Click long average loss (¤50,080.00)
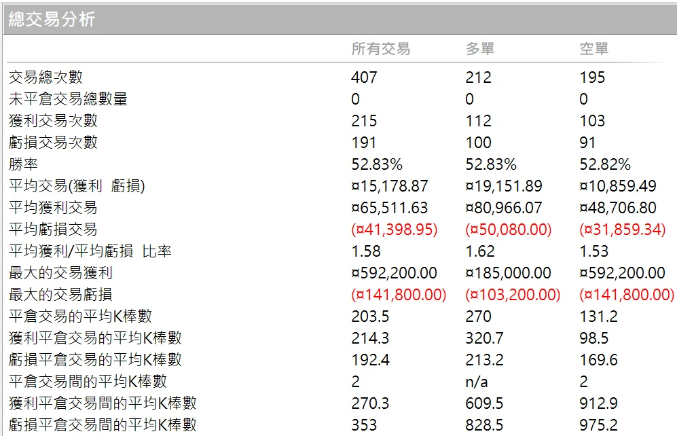677x436 pixels. pos(509,230)
